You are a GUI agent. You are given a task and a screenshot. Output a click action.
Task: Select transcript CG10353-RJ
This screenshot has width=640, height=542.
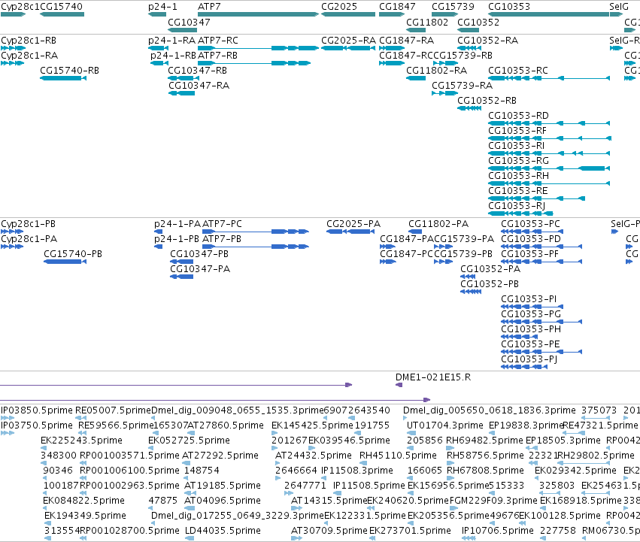pyautogui.click(x=521, y=213)
